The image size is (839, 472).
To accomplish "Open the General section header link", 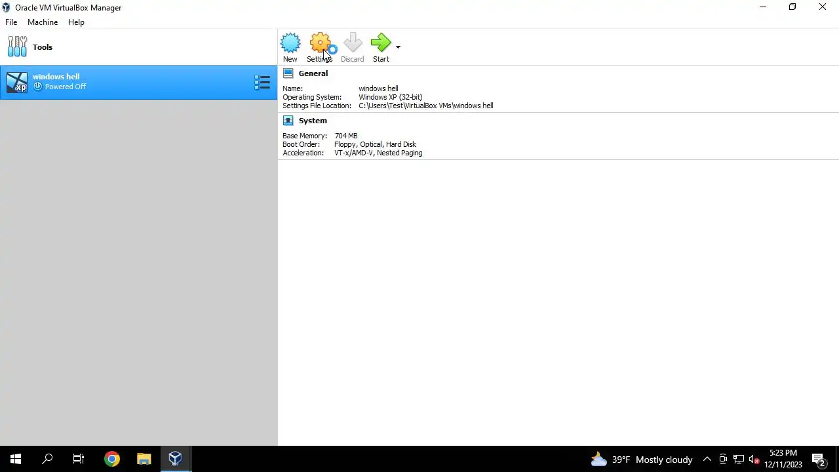I will click(x=313, y=73).
